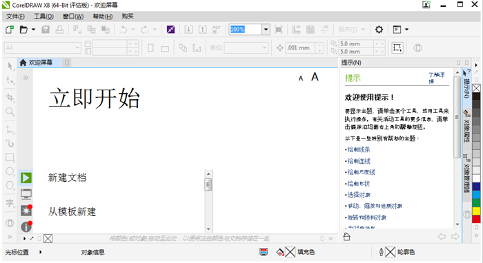Screen dimensions: 483x263
Task: Click the hints forward arrow
Action: point(455,237)
